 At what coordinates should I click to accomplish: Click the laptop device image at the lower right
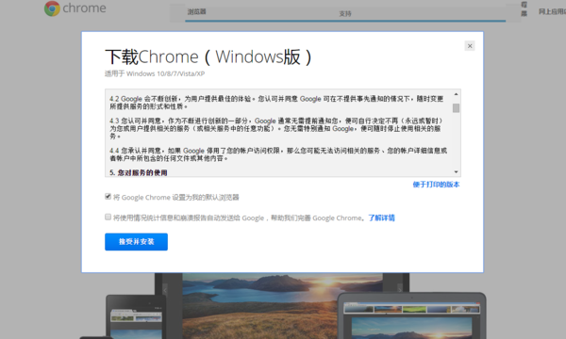click(412, 315)
